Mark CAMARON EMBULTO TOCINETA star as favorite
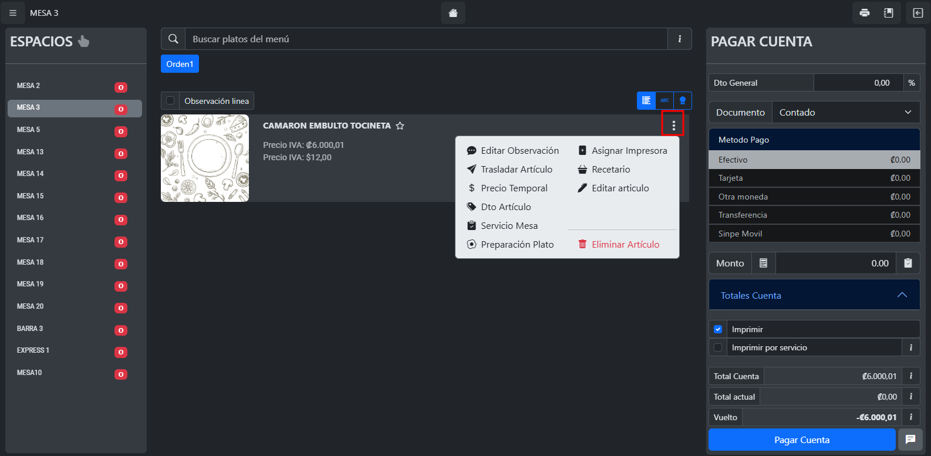 (x=400, y=126)
